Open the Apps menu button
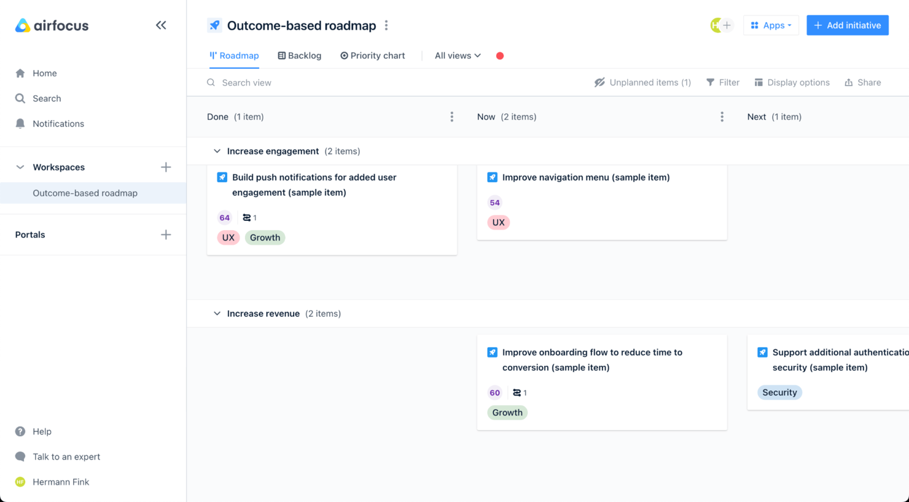 [771, 25]
